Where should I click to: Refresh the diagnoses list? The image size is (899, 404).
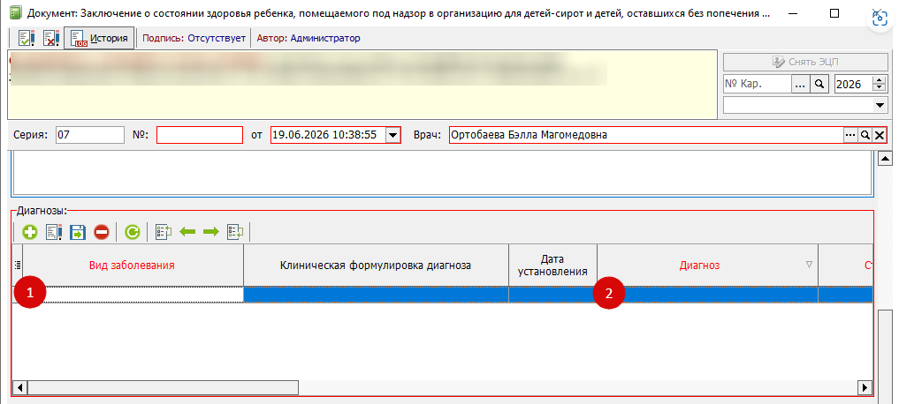[x=133, y=232]
